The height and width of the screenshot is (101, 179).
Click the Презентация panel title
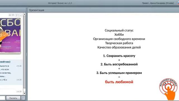tap(37, 10)
